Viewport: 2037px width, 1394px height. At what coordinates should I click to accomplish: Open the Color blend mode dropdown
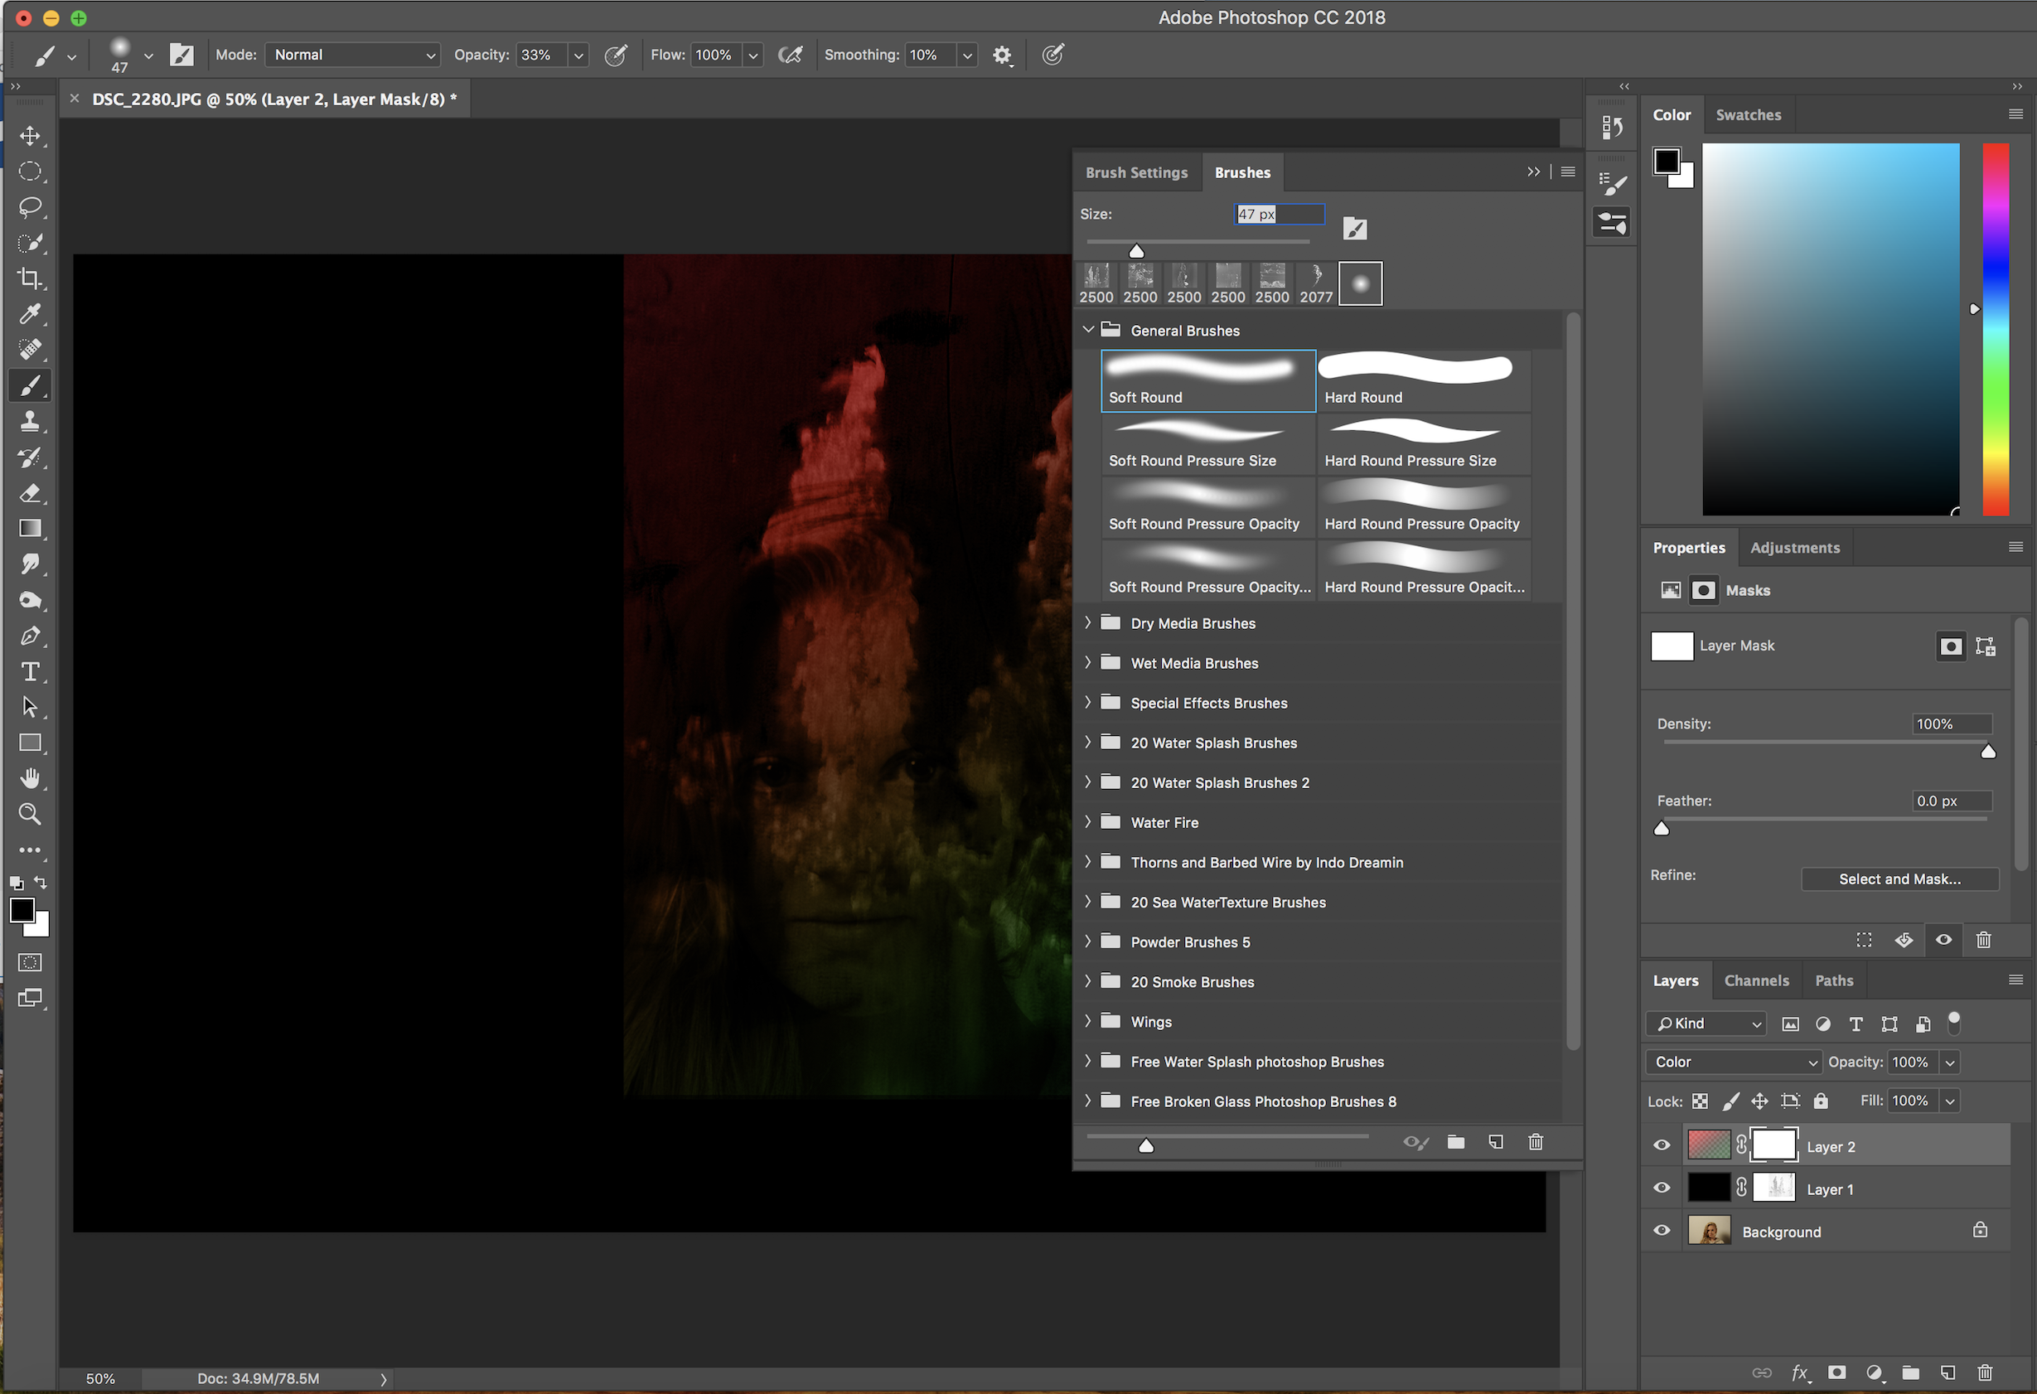coord(1733,1062)
